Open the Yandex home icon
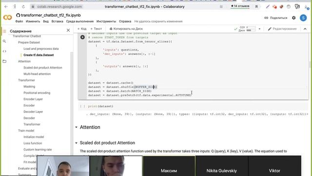This screenshot has height=176, width=312. (x=15, y=6)
